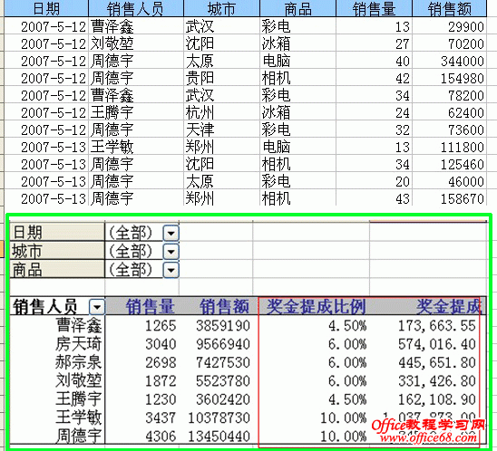497x451 pixels.
Task: Select the 日期 column header
Action: (x=46, y=8)
